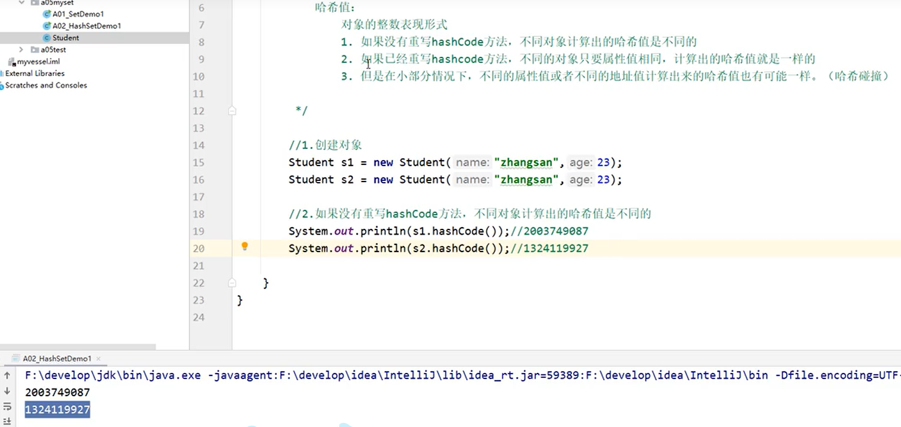Click the intention lightbulb on line 20

[244, 247]
